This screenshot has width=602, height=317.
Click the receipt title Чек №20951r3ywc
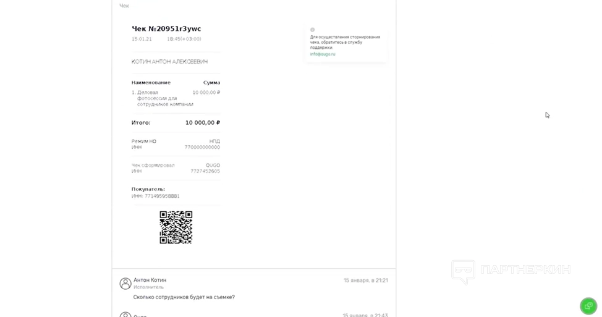point(166,29)
